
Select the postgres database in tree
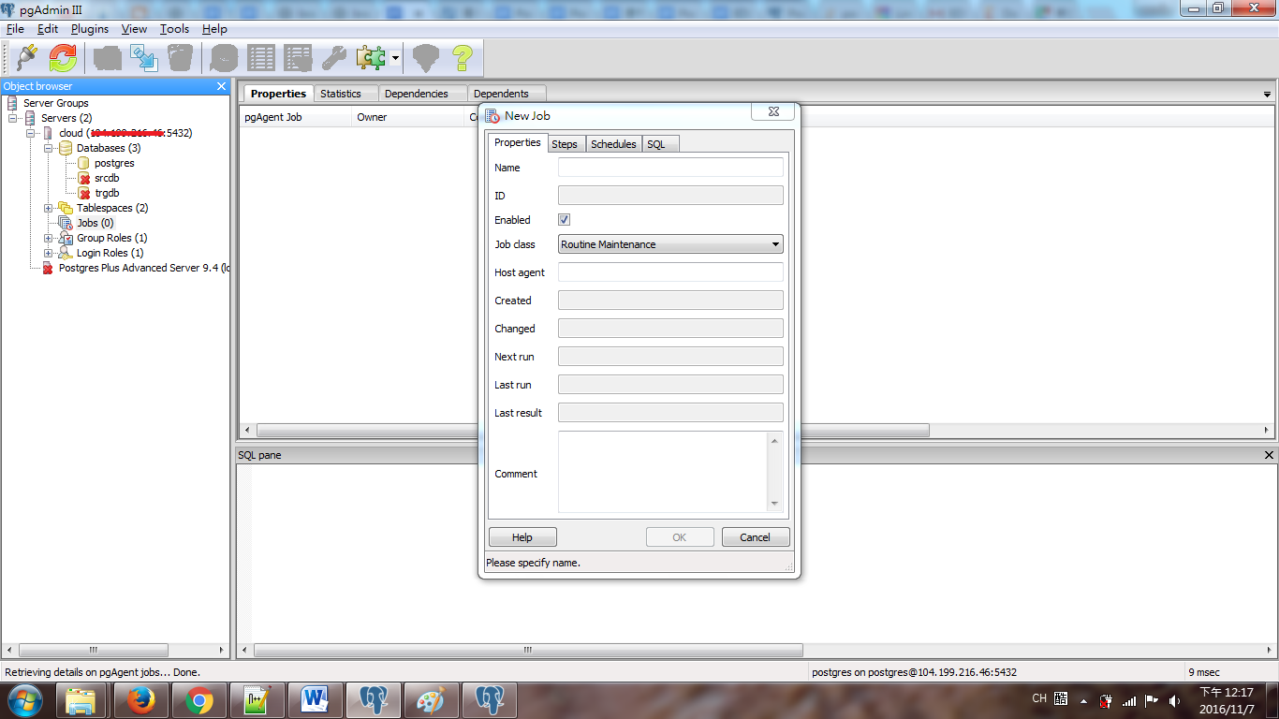[x=114, y=163]
